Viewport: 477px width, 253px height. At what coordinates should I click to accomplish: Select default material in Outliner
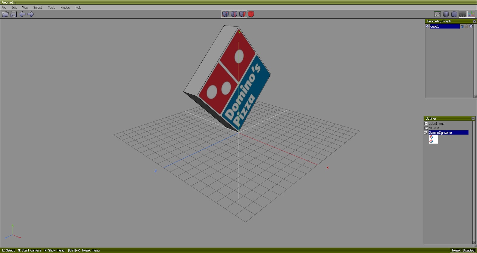[x=434, y=128]
